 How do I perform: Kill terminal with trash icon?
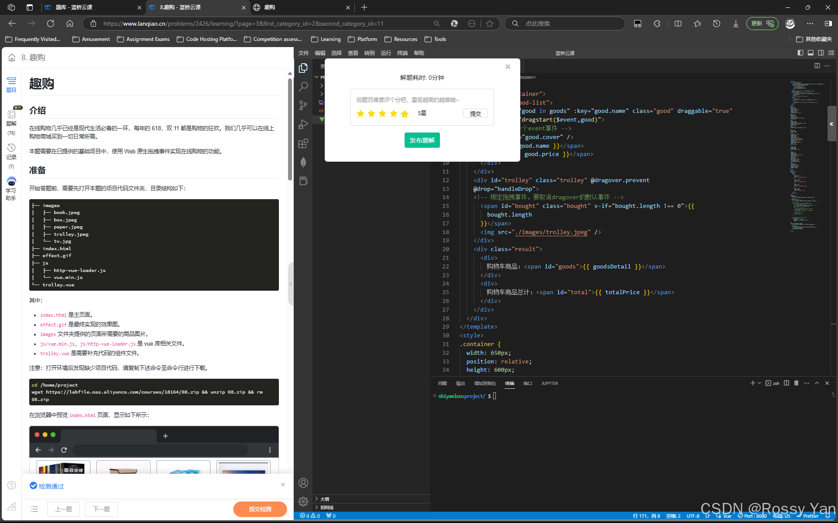click(796, 383)
